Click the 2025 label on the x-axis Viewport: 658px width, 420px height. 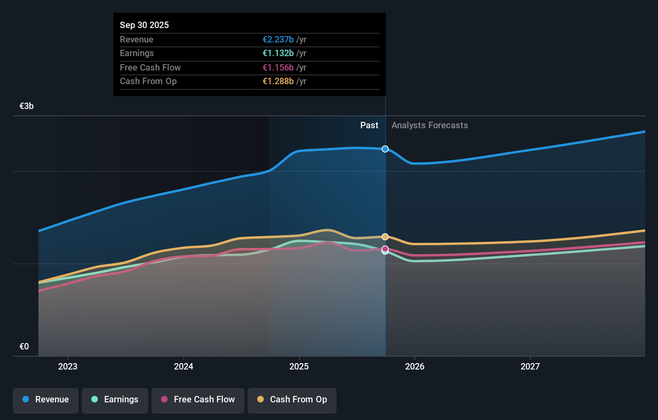(299, 366)
